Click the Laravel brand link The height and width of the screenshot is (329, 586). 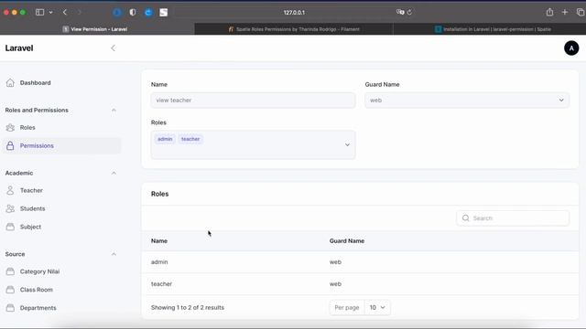pos(19,48)
